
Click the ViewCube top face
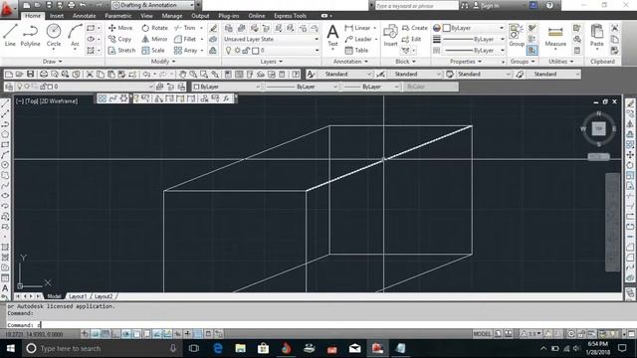click(598, 128)
